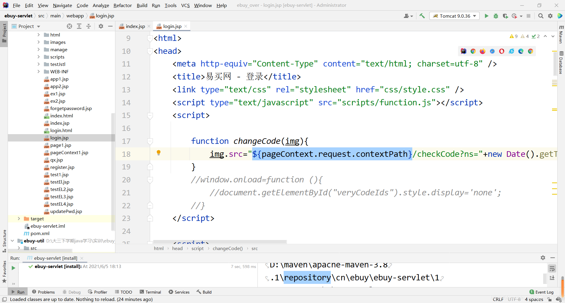Click the warnings count indicator

tap(514, 36)
